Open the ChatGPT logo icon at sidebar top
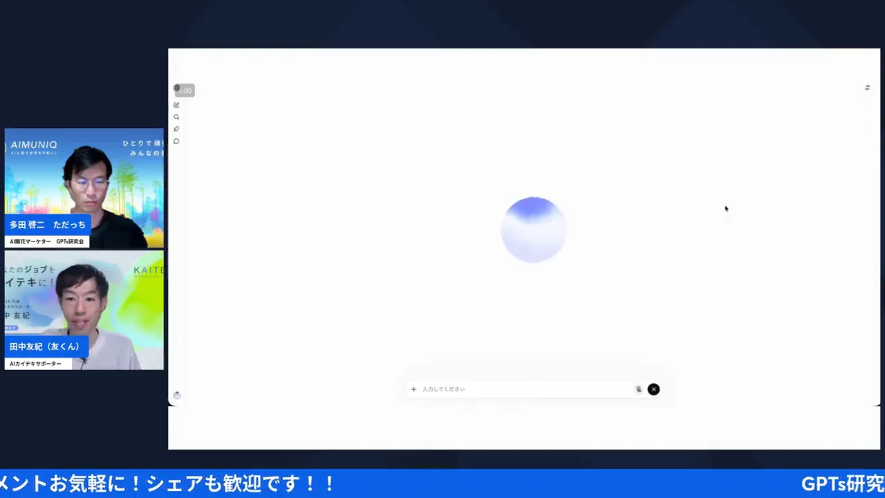The width and height of the screenshot is (885, 498). click(176, 89)
